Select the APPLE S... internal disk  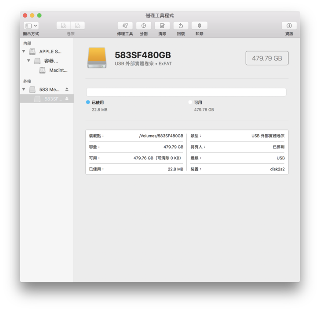(50, 52)
